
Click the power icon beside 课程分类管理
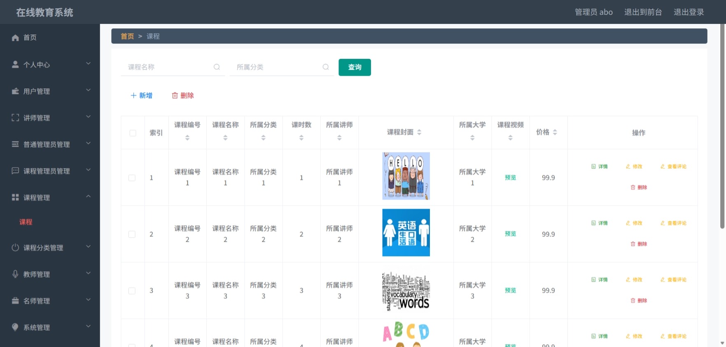pyautogui.click(x=15, y=248)
